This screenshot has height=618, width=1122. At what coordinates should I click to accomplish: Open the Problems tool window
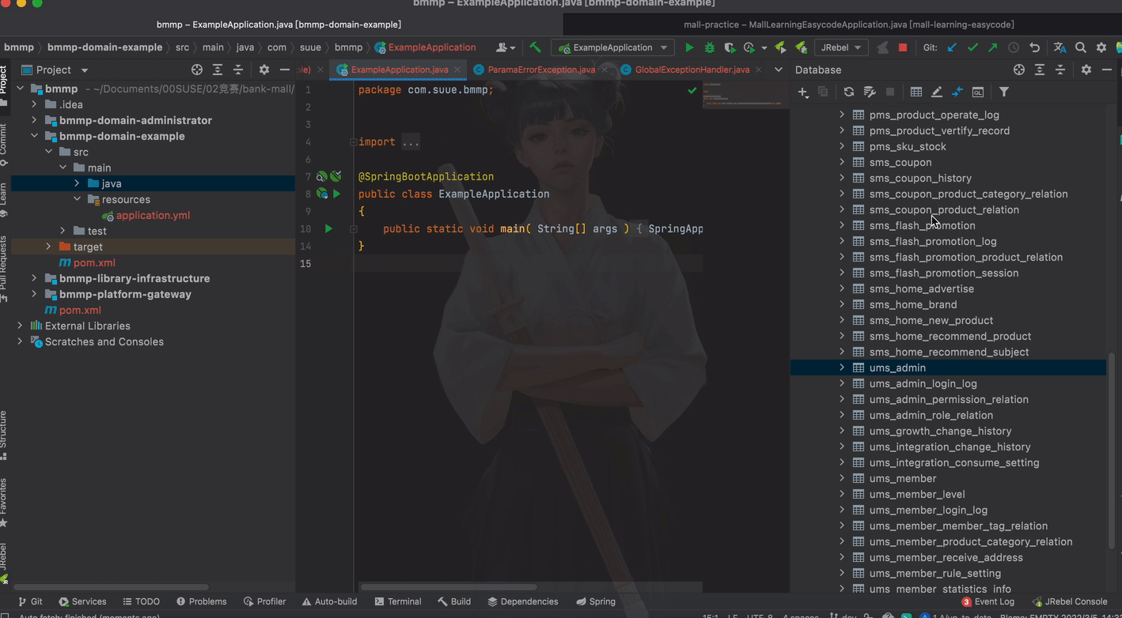[202, 601]
